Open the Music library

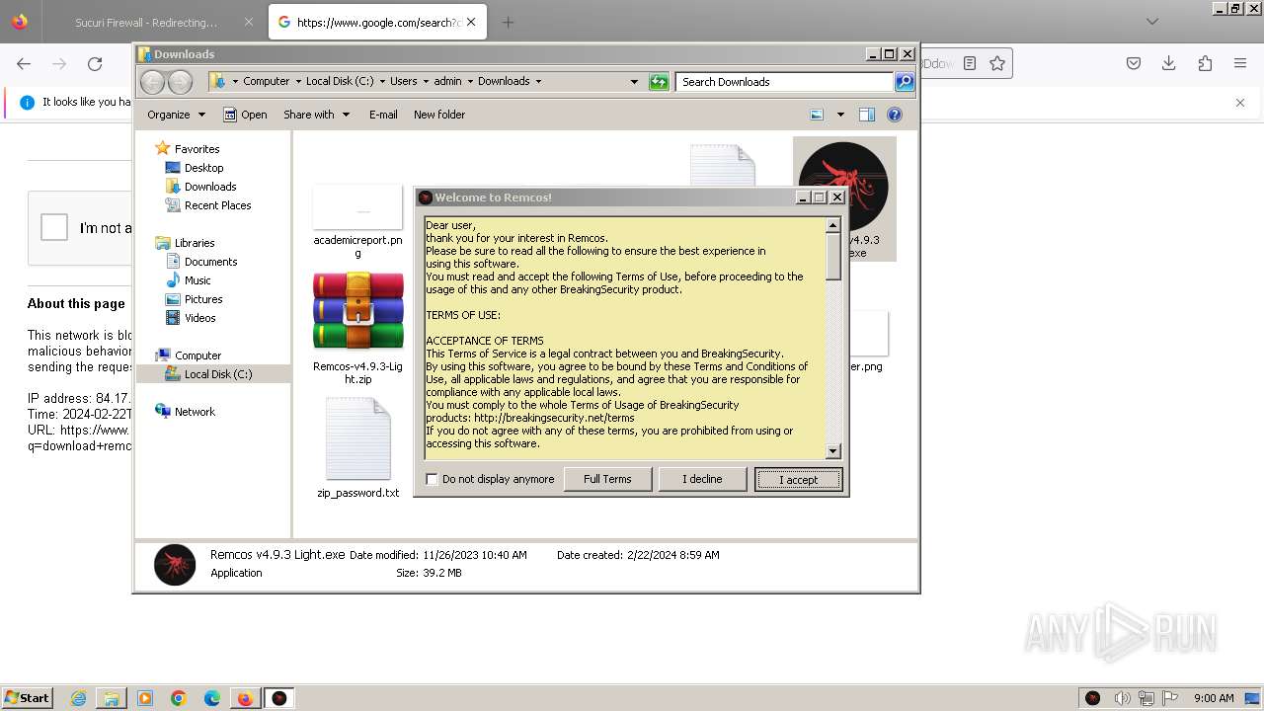(x=197, y=280)
